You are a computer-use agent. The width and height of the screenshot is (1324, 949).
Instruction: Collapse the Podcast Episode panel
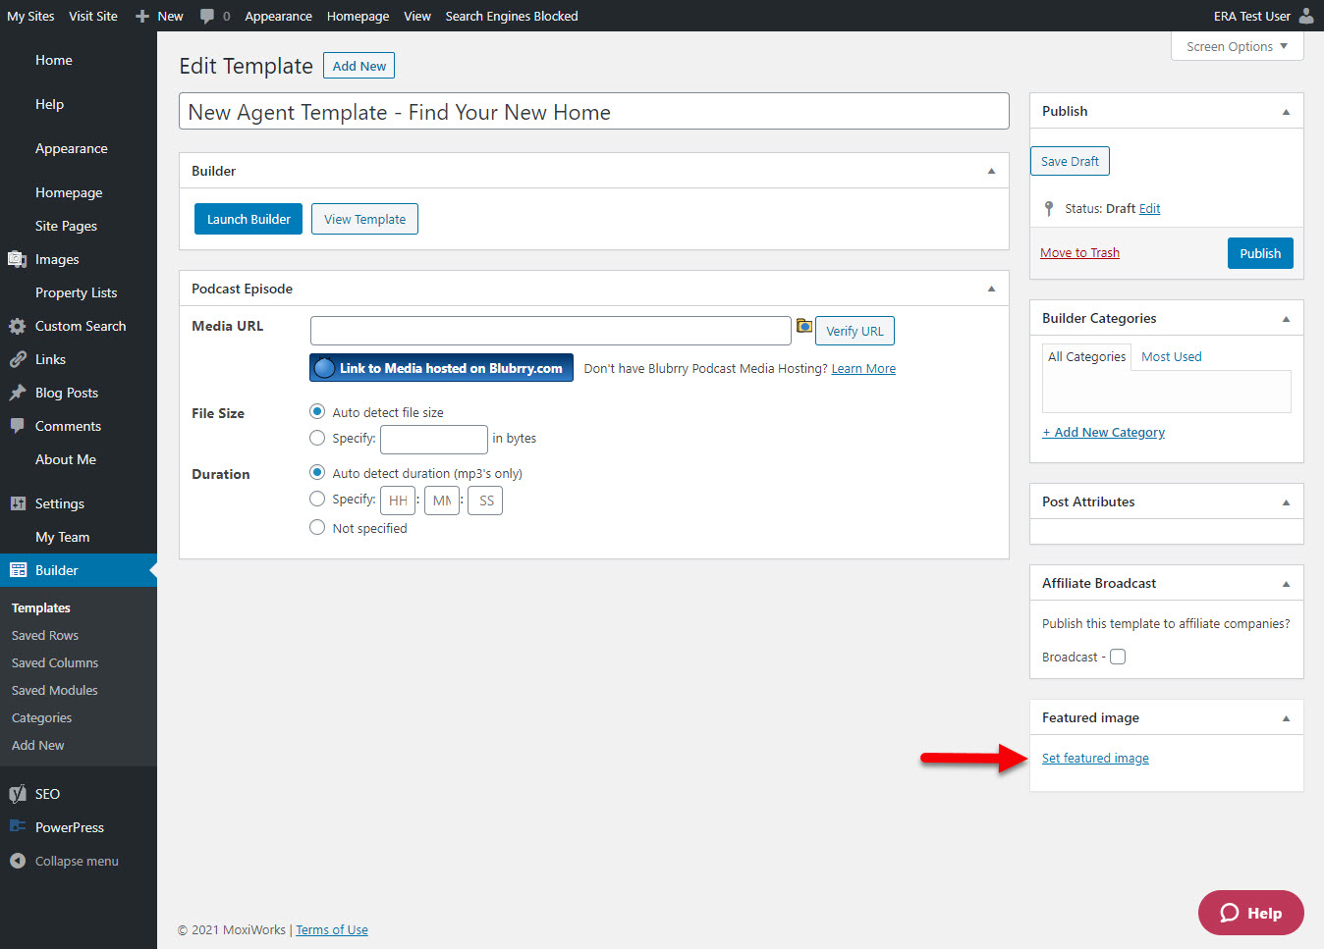point(991,289)
